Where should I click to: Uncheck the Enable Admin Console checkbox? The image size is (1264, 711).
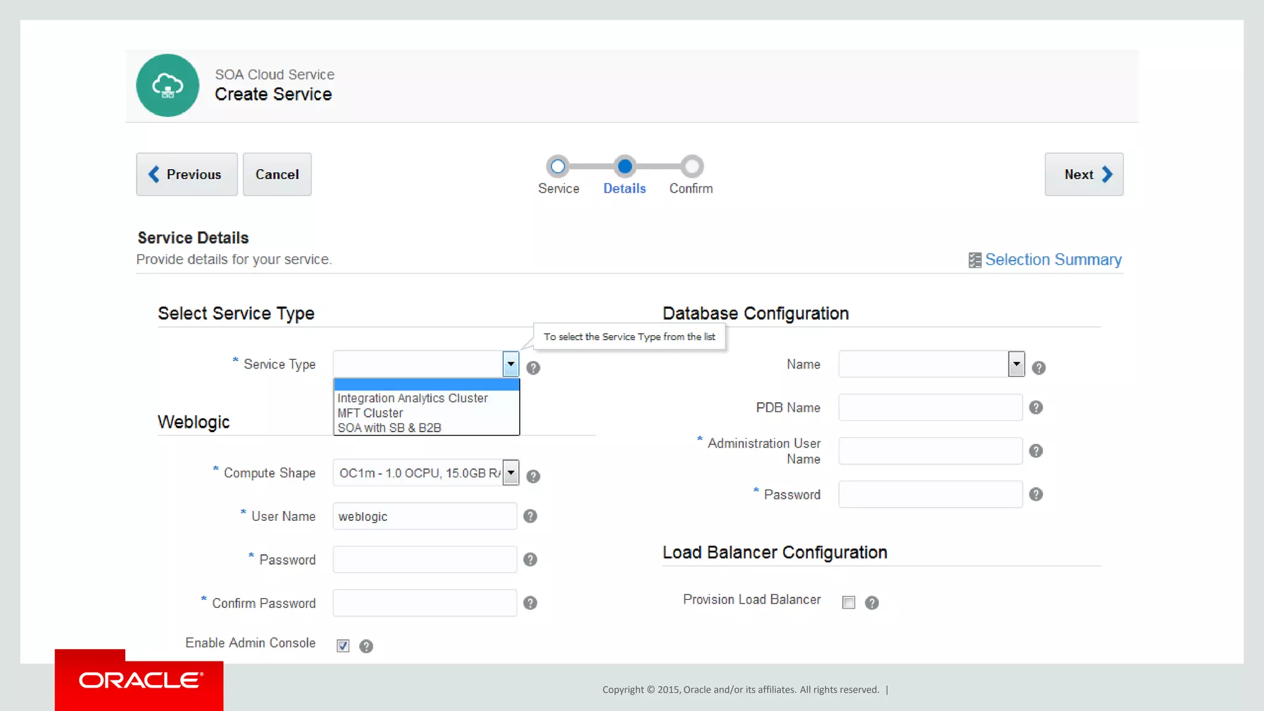pyautogui.click(x=343, y=646)
